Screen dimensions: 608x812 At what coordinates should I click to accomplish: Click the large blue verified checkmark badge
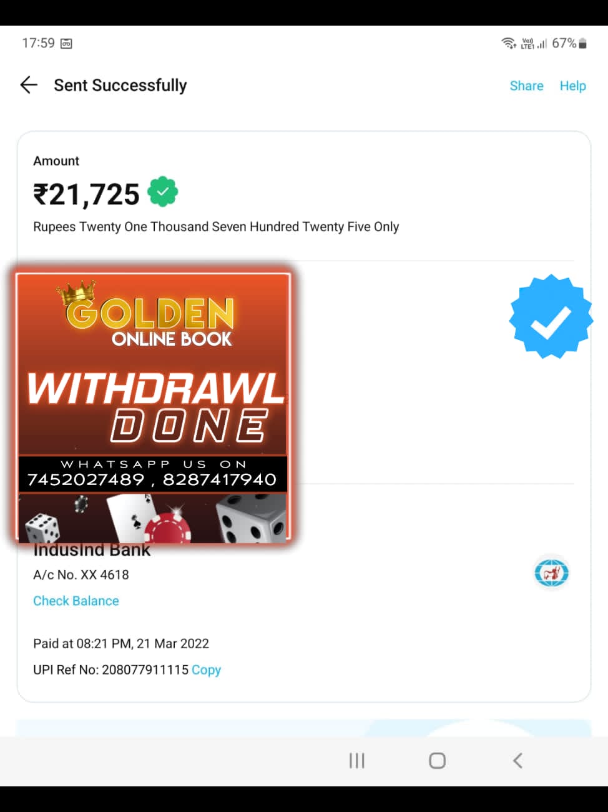coord(551,316)
